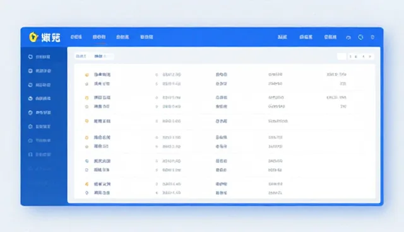This screenshot has width=404, height=232.
Task: Select the highlighted first sidebar item icon
Action: (30, 57)
